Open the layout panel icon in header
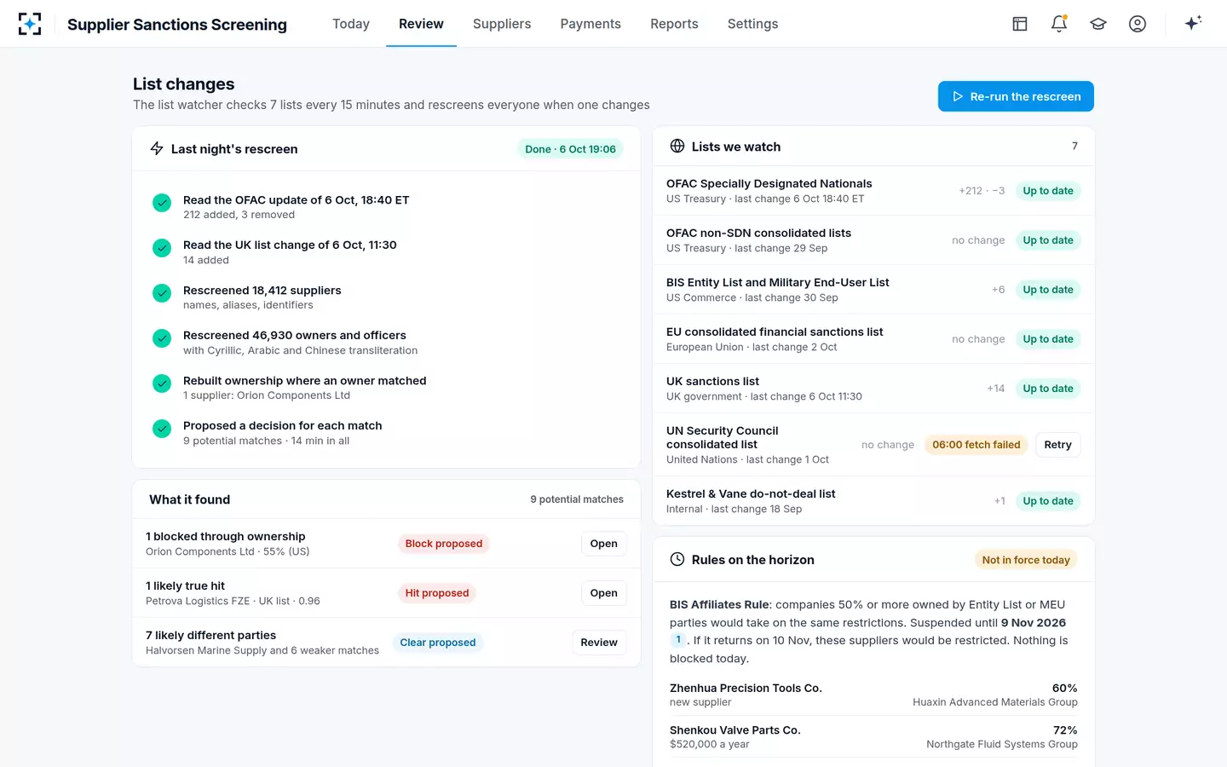This screenshot has height=767, width=1227. pos(1020,24)
